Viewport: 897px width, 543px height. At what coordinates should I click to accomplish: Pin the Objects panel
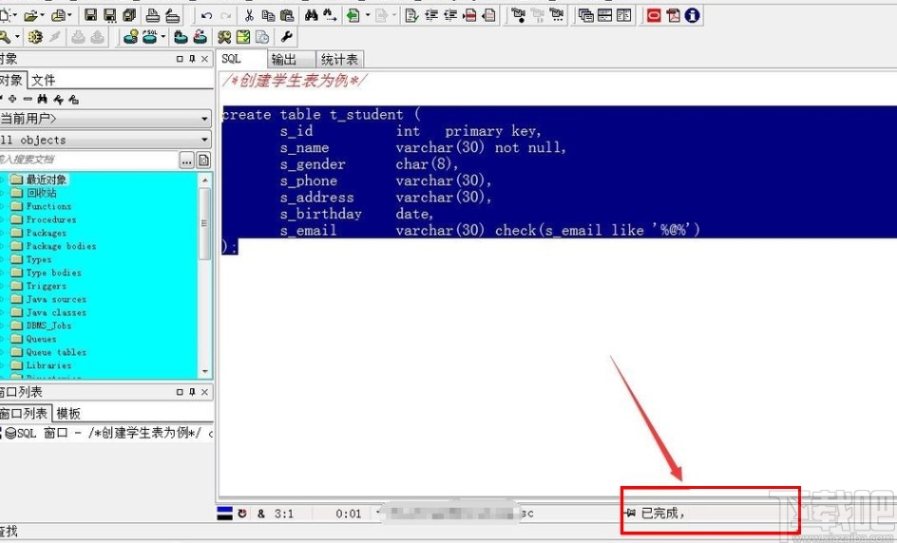[x=192, y=58]
